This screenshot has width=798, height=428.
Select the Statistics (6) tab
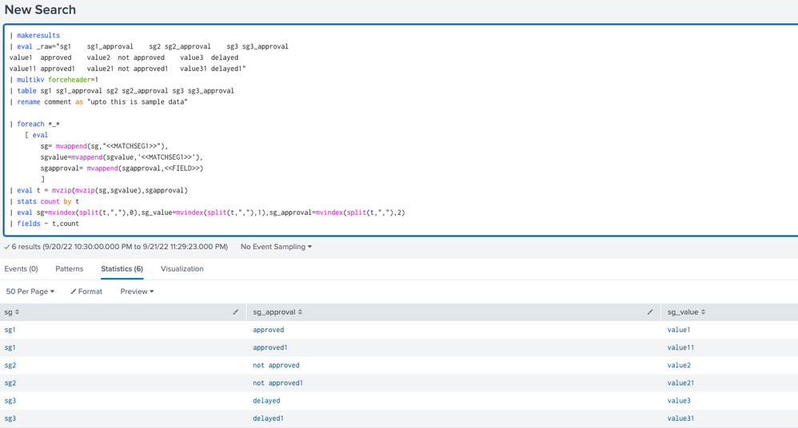point(122,269)
